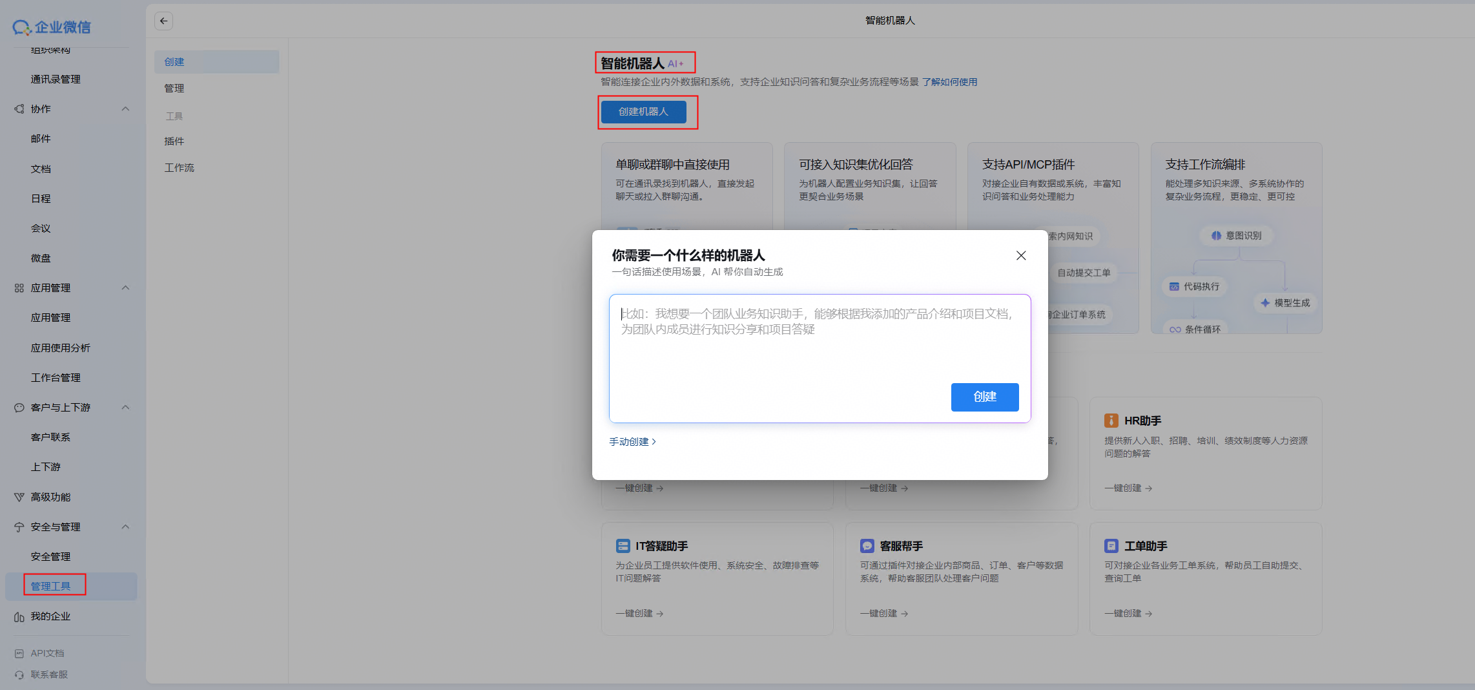This screenshot has width=1475, height=690.
Task: Click the API文档 icon
Action: point(19,654)
